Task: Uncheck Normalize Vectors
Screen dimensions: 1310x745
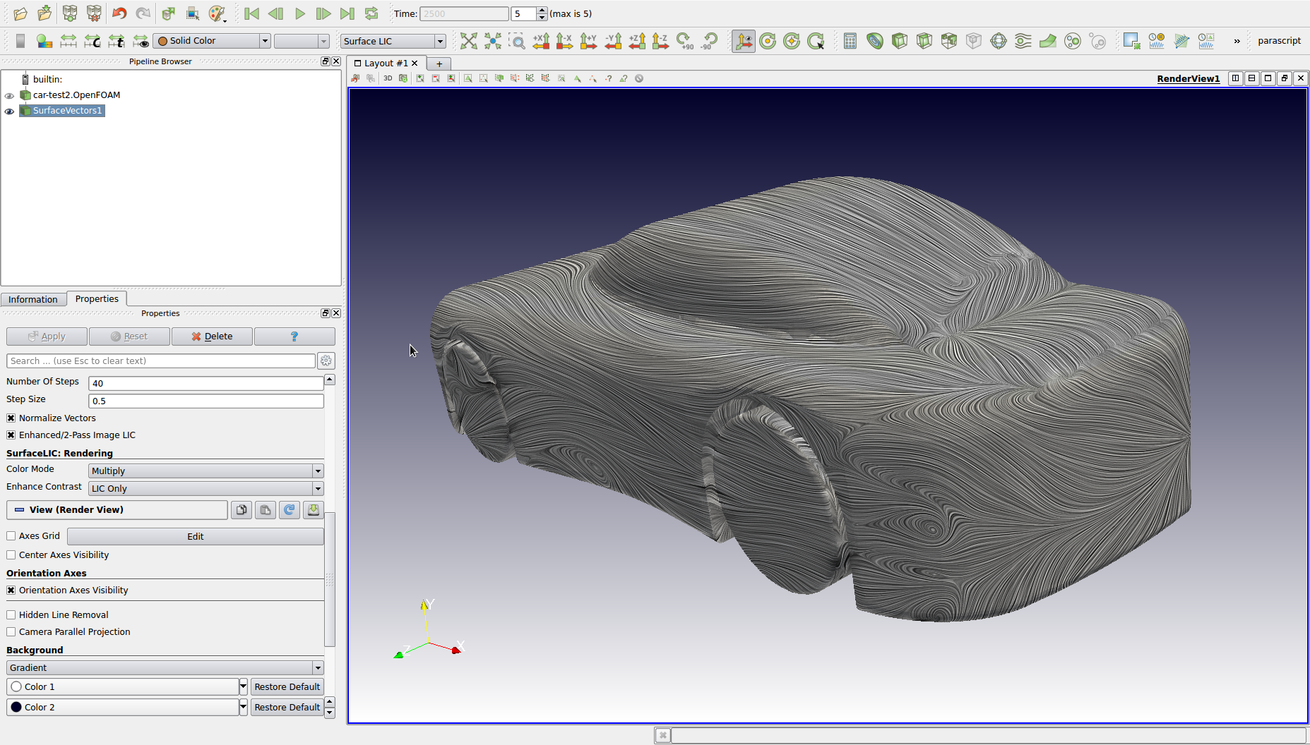Action: 11,418
